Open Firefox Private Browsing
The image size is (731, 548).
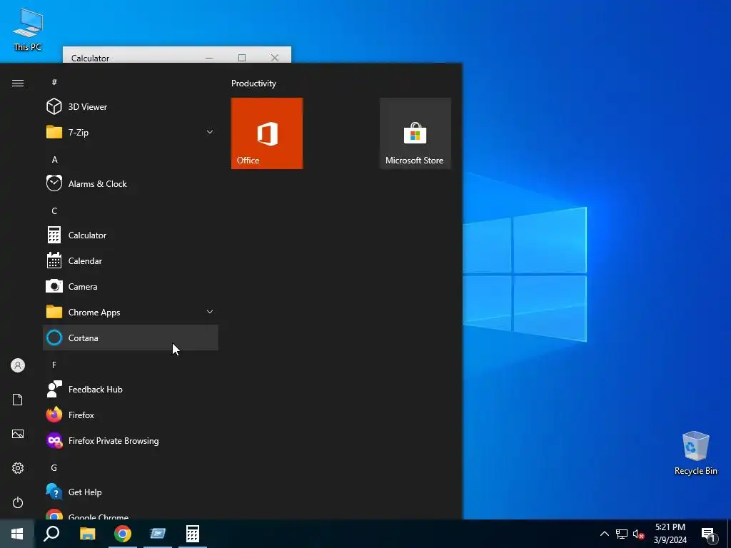130,441
